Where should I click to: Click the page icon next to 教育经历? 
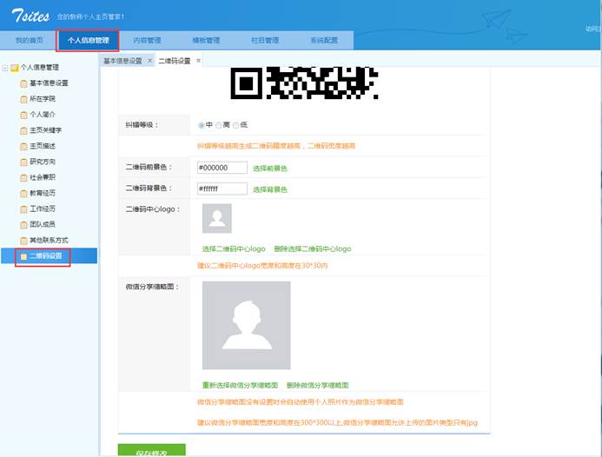[x=23, y=193]
